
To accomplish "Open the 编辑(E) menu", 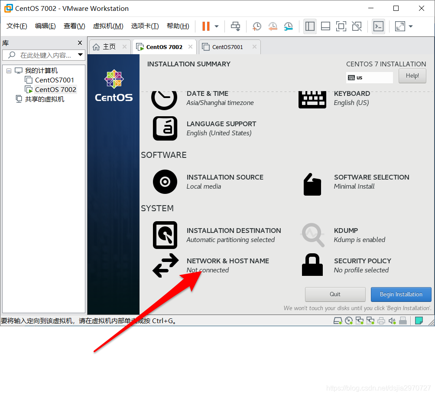I will click(x=45, y=26).
